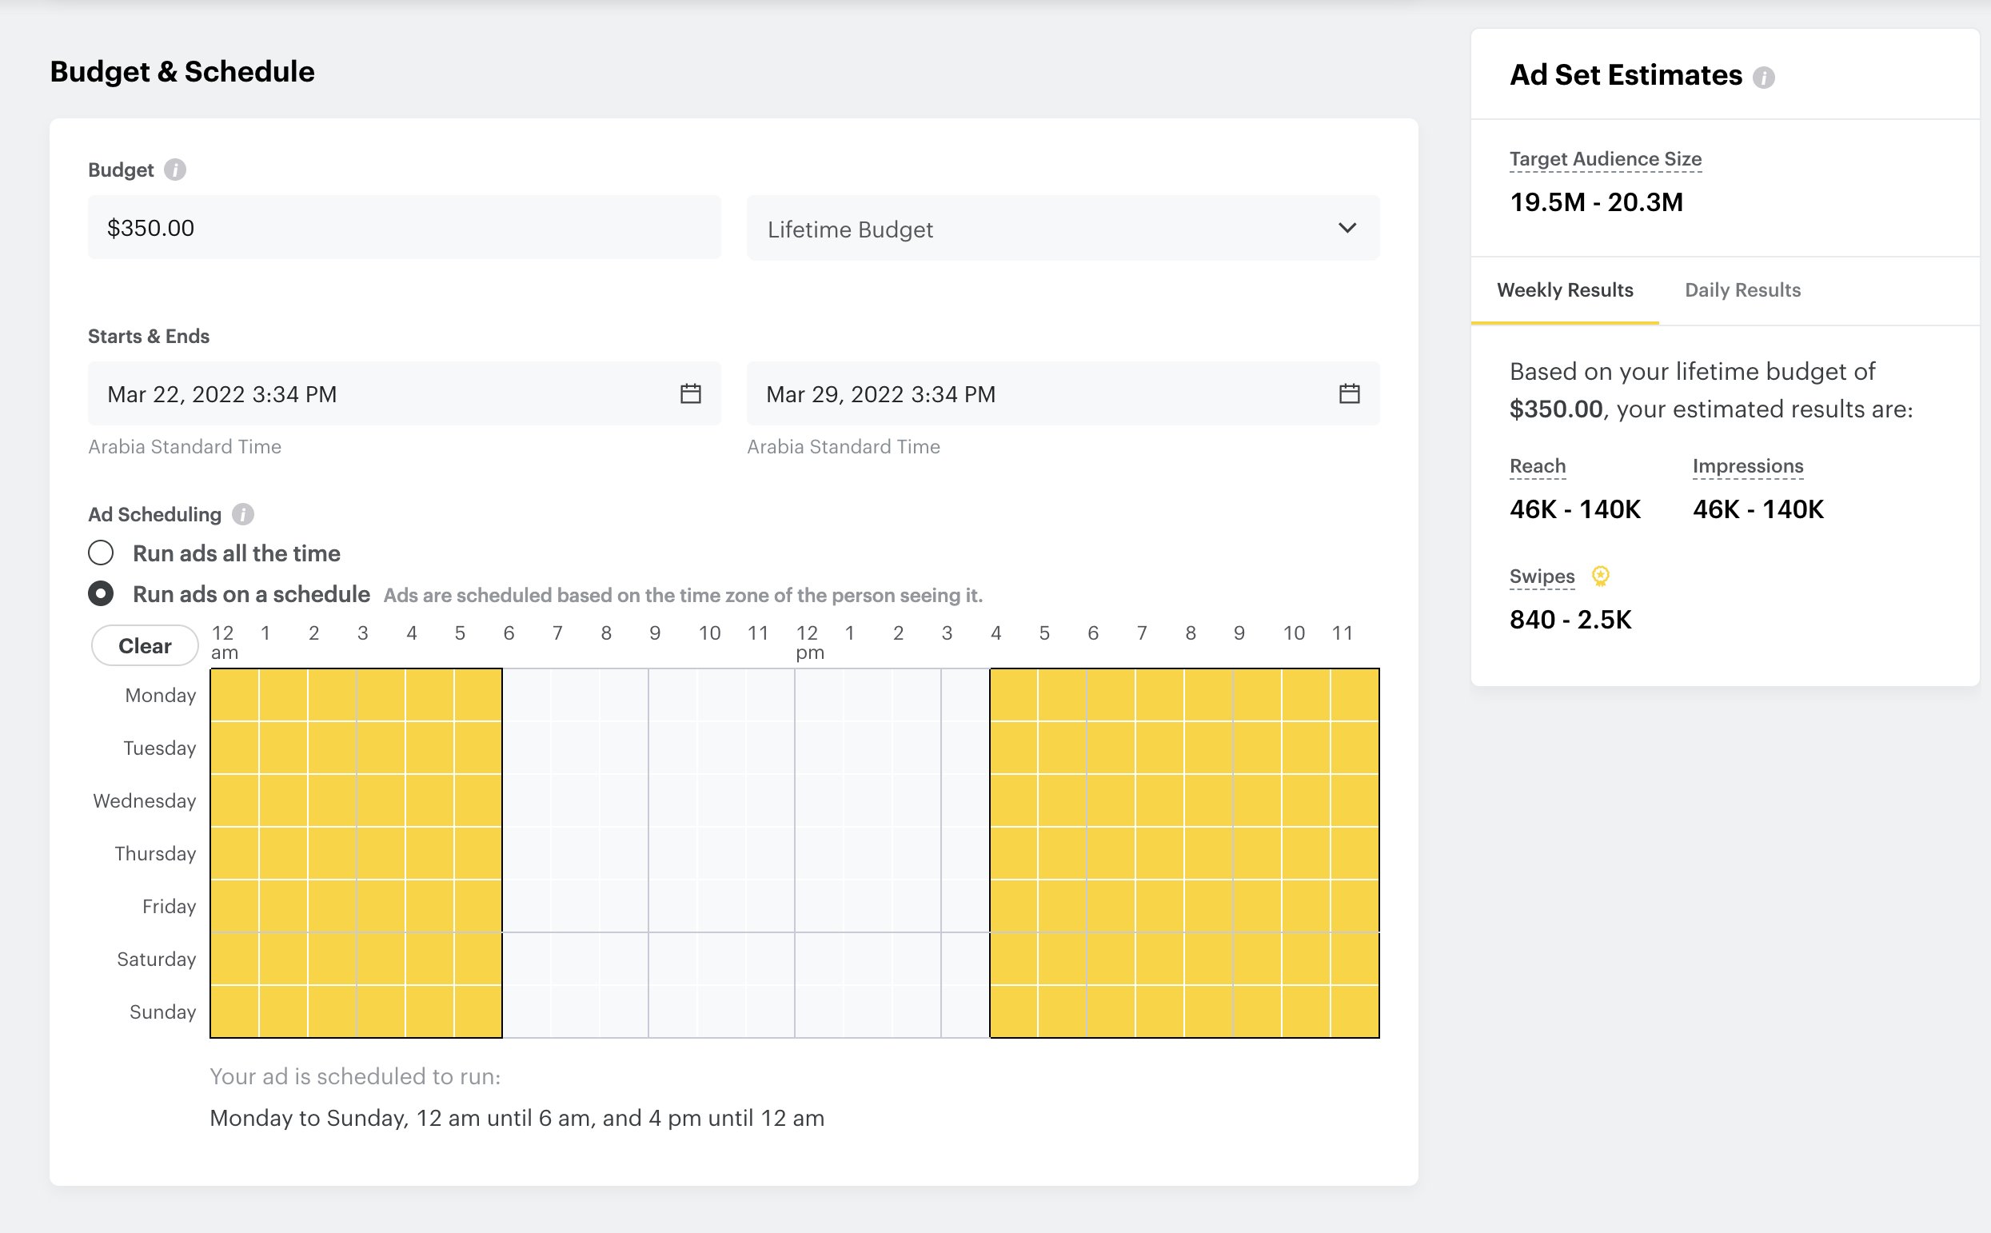Click the Target Audience Size label
Viewport: 1991px width, 1233px height.
[1606, 159]
